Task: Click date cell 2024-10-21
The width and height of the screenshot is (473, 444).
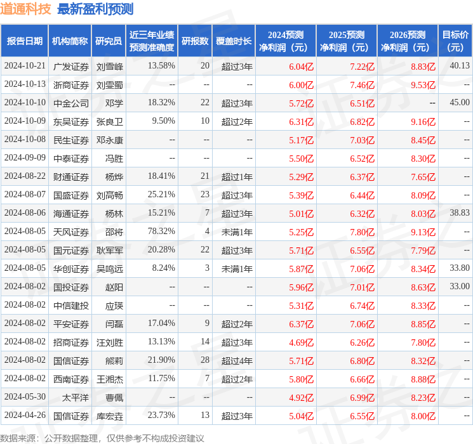Action: (25, 66)
